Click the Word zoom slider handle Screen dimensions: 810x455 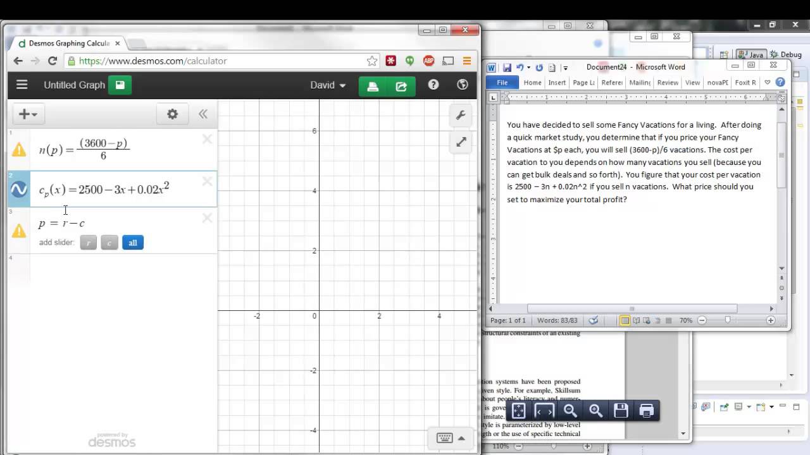728,320
